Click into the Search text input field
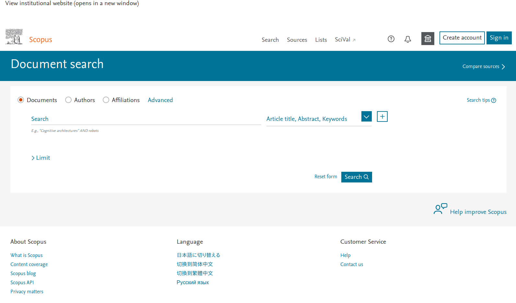516x303 pixels. (x=146, y=119)
